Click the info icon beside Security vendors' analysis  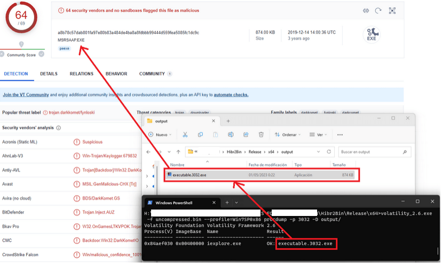pyautogui.click(x=58, y=128)
